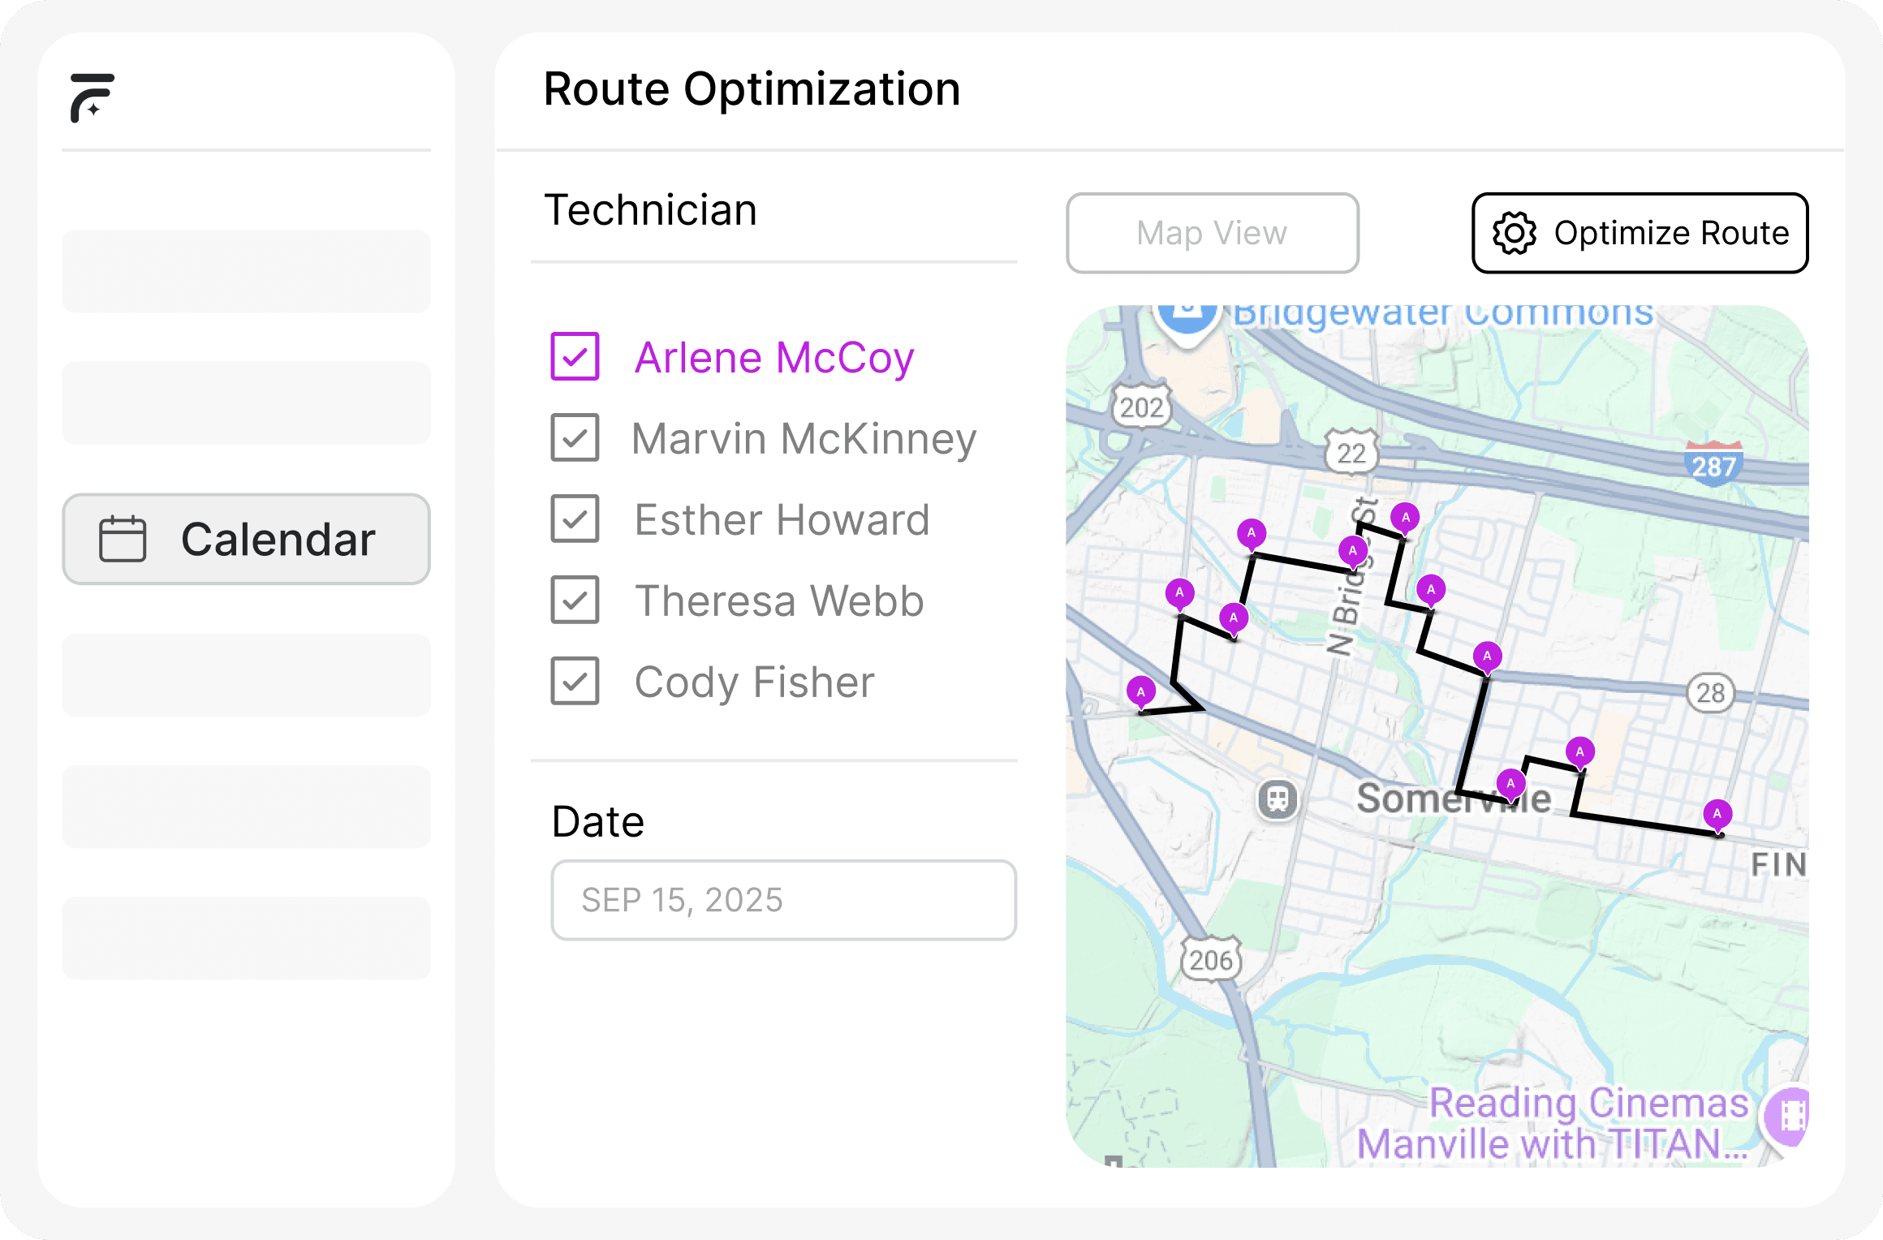Select the Route 287 interstate shield
1883x1240 pixels.
[x=1713, y=464]
